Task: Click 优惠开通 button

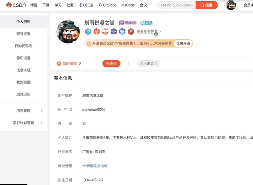Action: [183, 44]
